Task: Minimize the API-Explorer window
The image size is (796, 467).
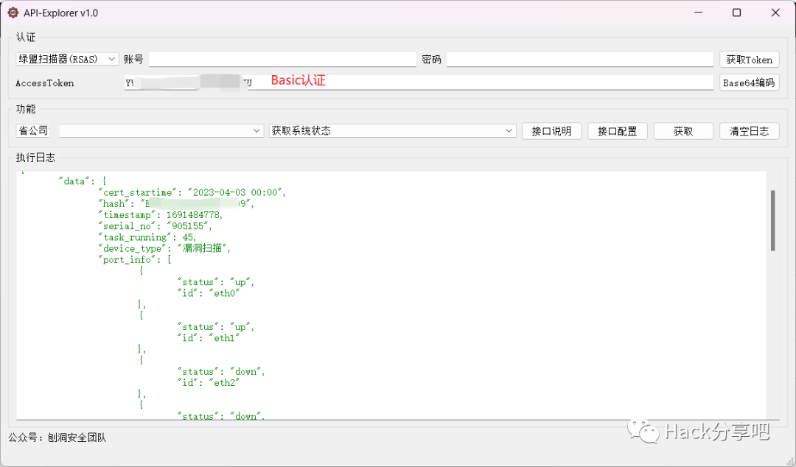Action: [x=699, y=13]
